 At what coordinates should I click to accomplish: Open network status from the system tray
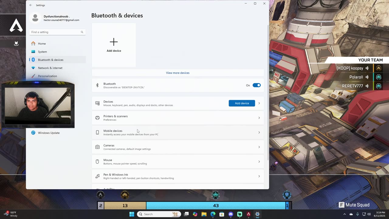click(363, 214)
